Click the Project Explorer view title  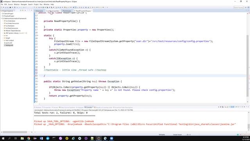click(7, 11)
